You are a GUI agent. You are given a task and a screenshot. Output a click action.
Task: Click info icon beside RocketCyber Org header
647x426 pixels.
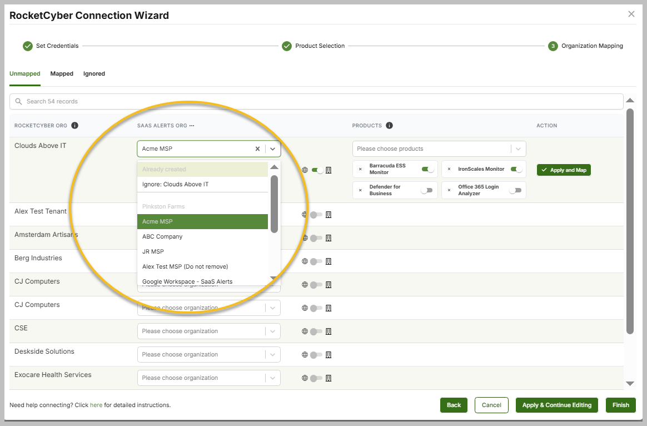(75, 126)
